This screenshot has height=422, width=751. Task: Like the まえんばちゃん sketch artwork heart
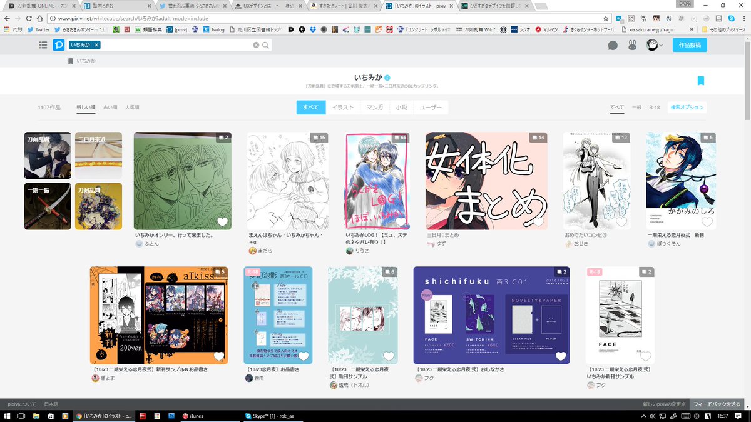click(x=319, y=222)
